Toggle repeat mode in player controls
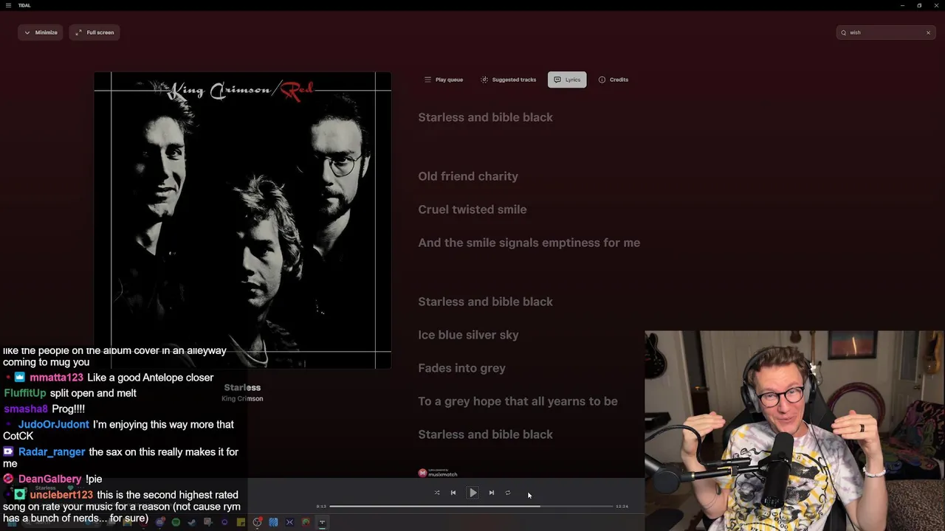The image size is (945, 531). [x=508, y=493]
